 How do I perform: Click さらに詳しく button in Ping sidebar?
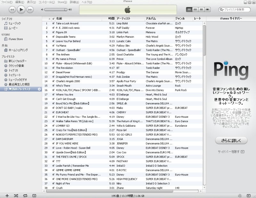(231, 140)
